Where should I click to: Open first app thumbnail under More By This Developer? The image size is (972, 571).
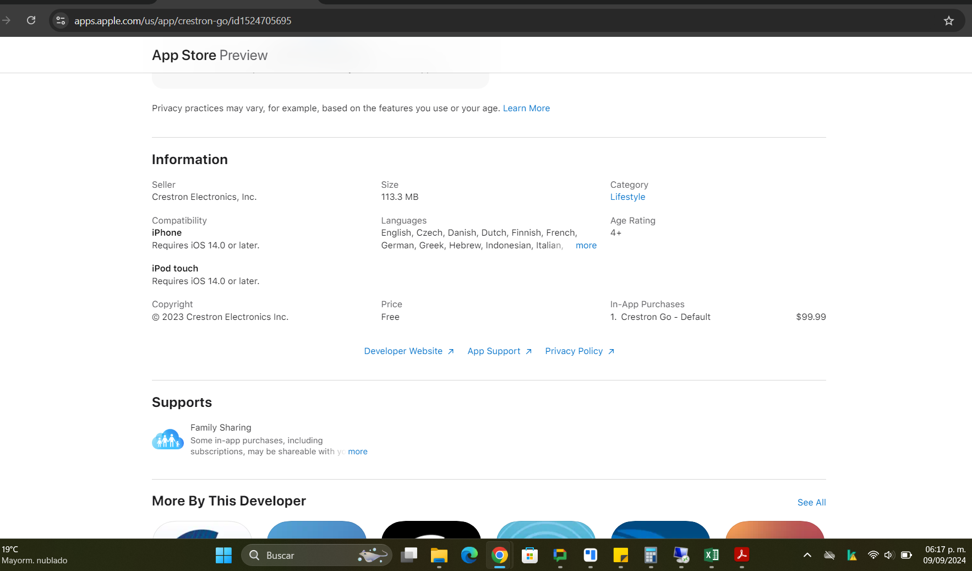pos(202,530)
